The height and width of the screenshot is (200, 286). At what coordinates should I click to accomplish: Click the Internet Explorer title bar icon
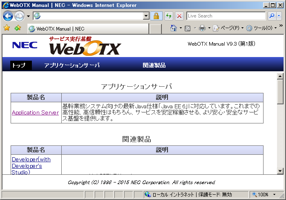pyautogui.click(x=5, y=5)
